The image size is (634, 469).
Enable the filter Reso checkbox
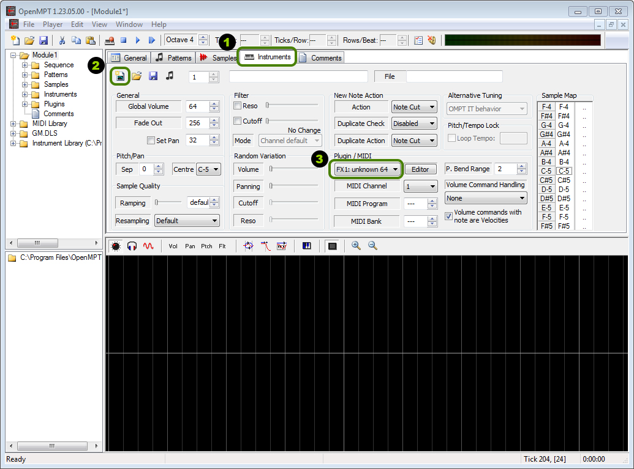[x=238, y=106]
